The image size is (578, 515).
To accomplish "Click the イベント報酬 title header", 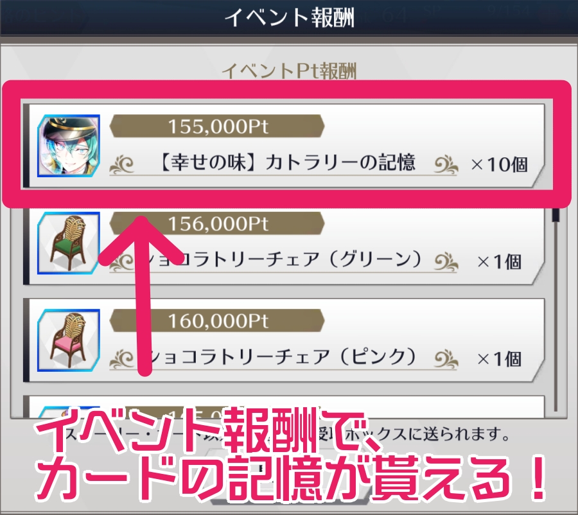I will (x=290, y=17).
